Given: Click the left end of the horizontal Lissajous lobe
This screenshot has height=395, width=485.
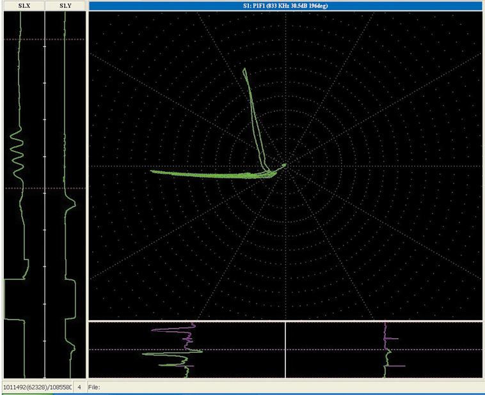Looking at the screenshot, I should (x=152, y=171).
